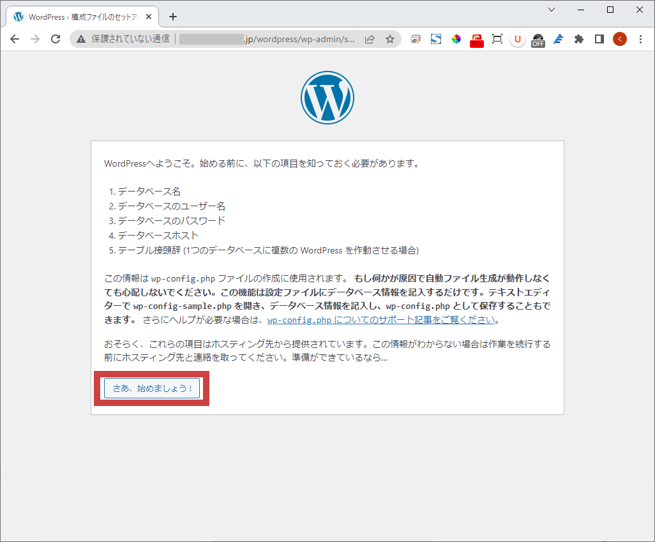Click the browser forward arrow

[35, 39]
